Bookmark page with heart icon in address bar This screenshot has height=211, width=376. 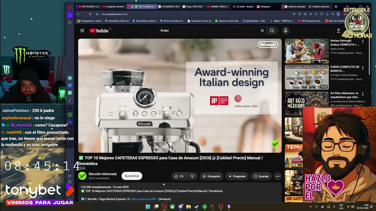click(322, 14)
